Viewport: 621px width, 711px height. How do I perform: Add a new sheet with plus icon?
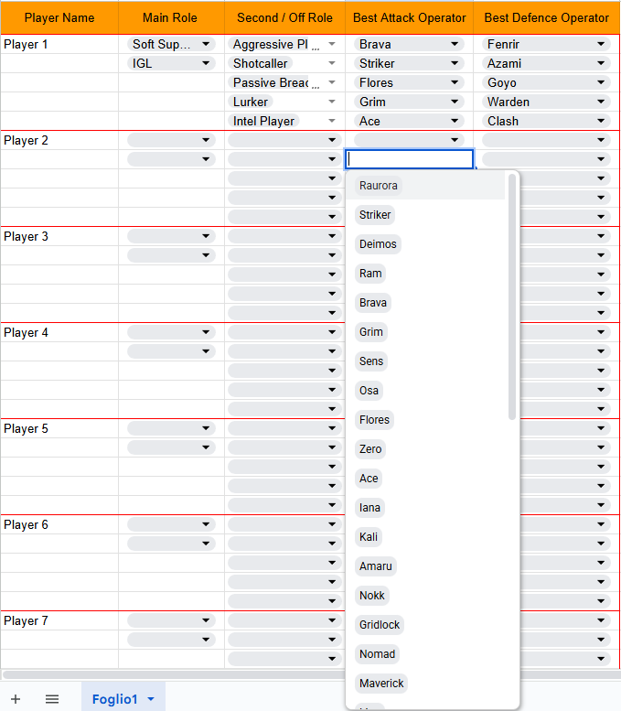point(16,699)
